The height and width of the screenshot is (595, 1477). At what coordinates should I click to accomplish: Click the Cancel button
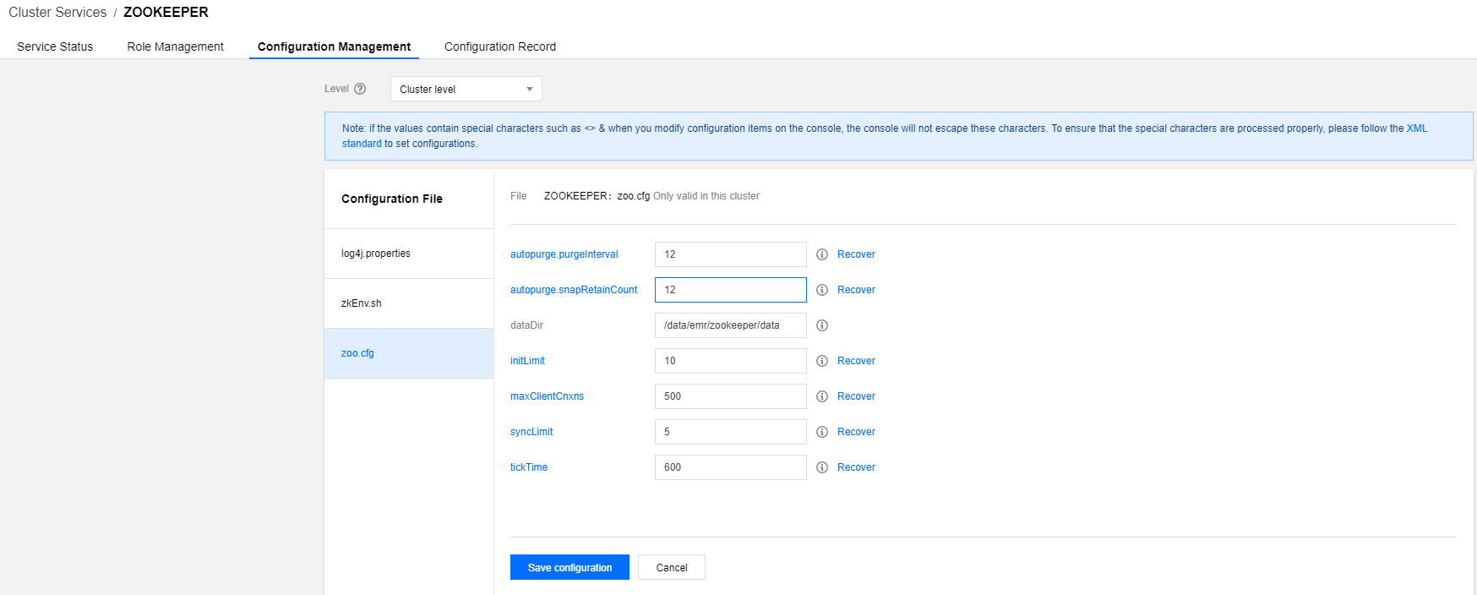[672, 567]
